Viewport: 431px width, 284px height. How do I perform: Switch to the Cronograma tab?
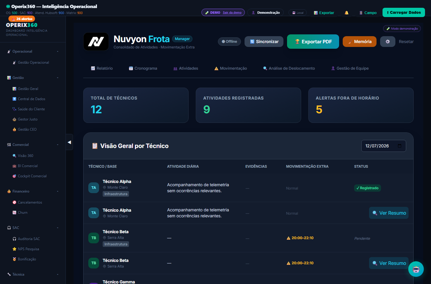tap(143, 68)
